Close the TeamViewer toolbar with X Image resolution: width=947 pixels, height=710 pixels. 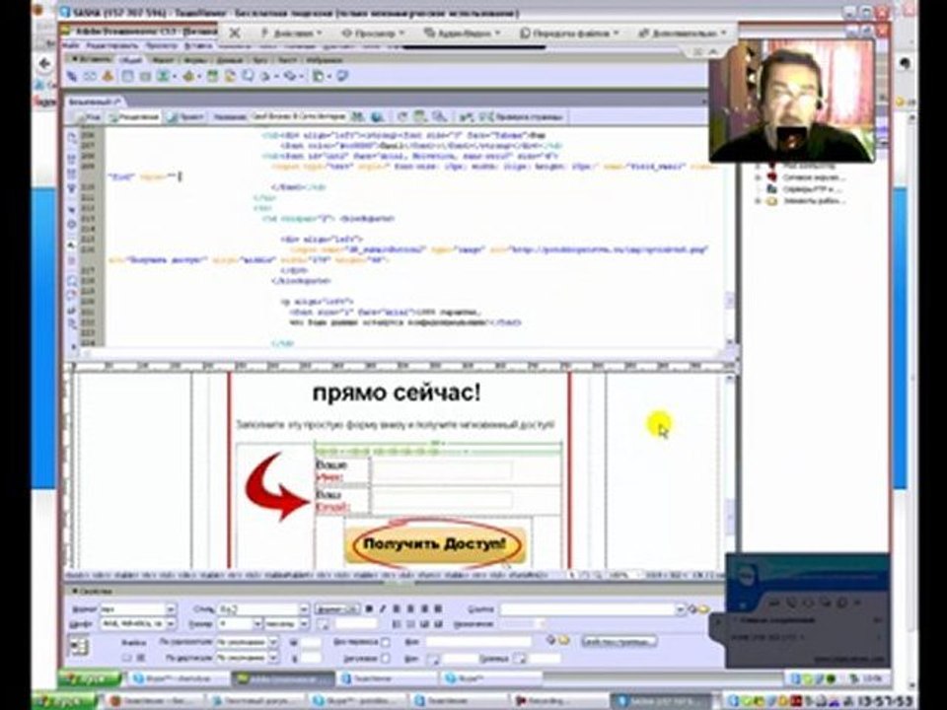(x=235, y=34)
